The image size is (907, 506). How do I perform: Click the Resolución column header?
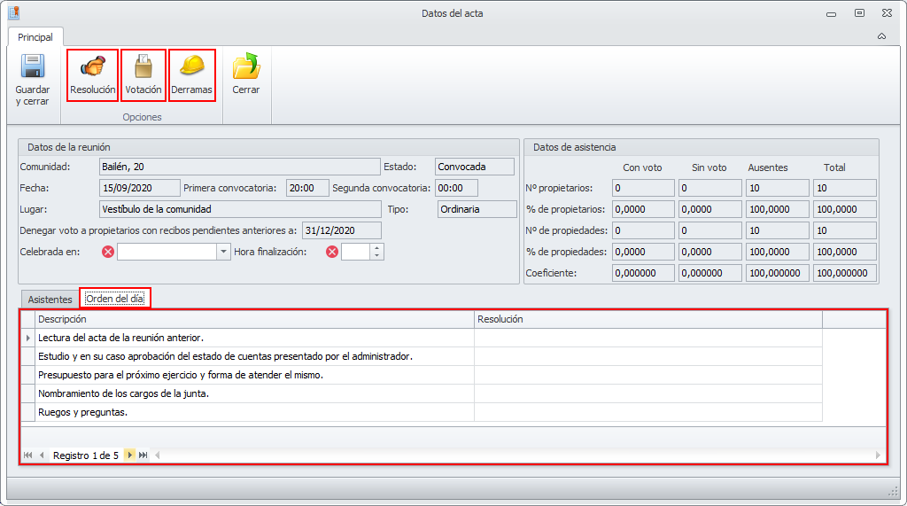(x=647, y=319)
